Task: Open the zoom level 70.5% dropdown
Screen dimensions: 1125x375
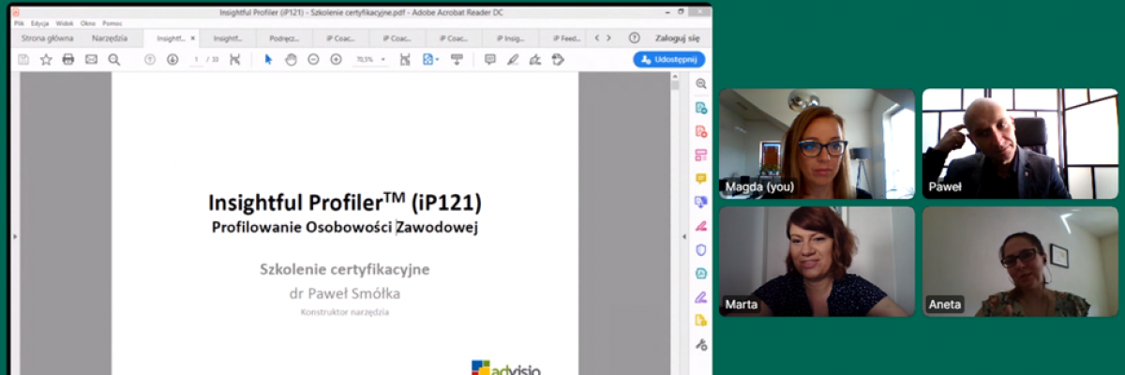Action: (x=370, y=59)
